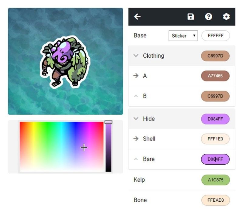243x212 pixels.
Task: Select the A77465 color swatch for A
Action: [215, 76]
